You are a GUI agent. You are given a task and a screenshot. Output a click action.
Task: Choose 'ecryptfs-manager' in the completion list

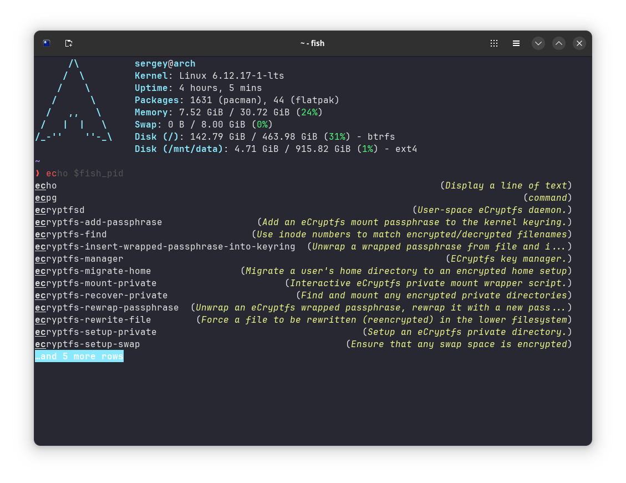coord(79,259)
